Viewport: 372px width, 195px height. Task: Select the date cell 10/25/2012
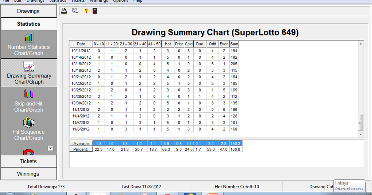81,90
